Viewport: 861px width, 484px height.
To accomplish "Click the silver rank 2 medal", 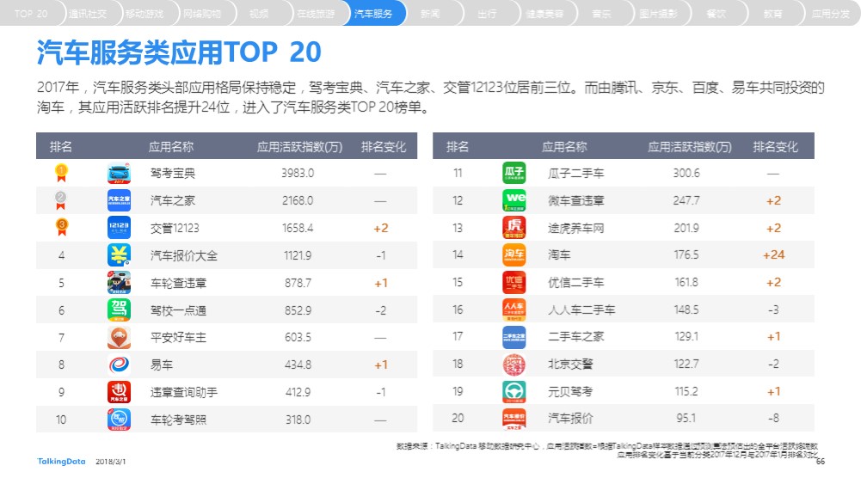I will [x=61, y=200].
